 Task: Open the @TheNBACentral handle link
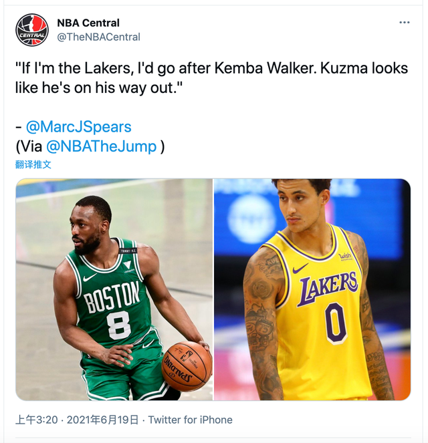coord(98,37)
